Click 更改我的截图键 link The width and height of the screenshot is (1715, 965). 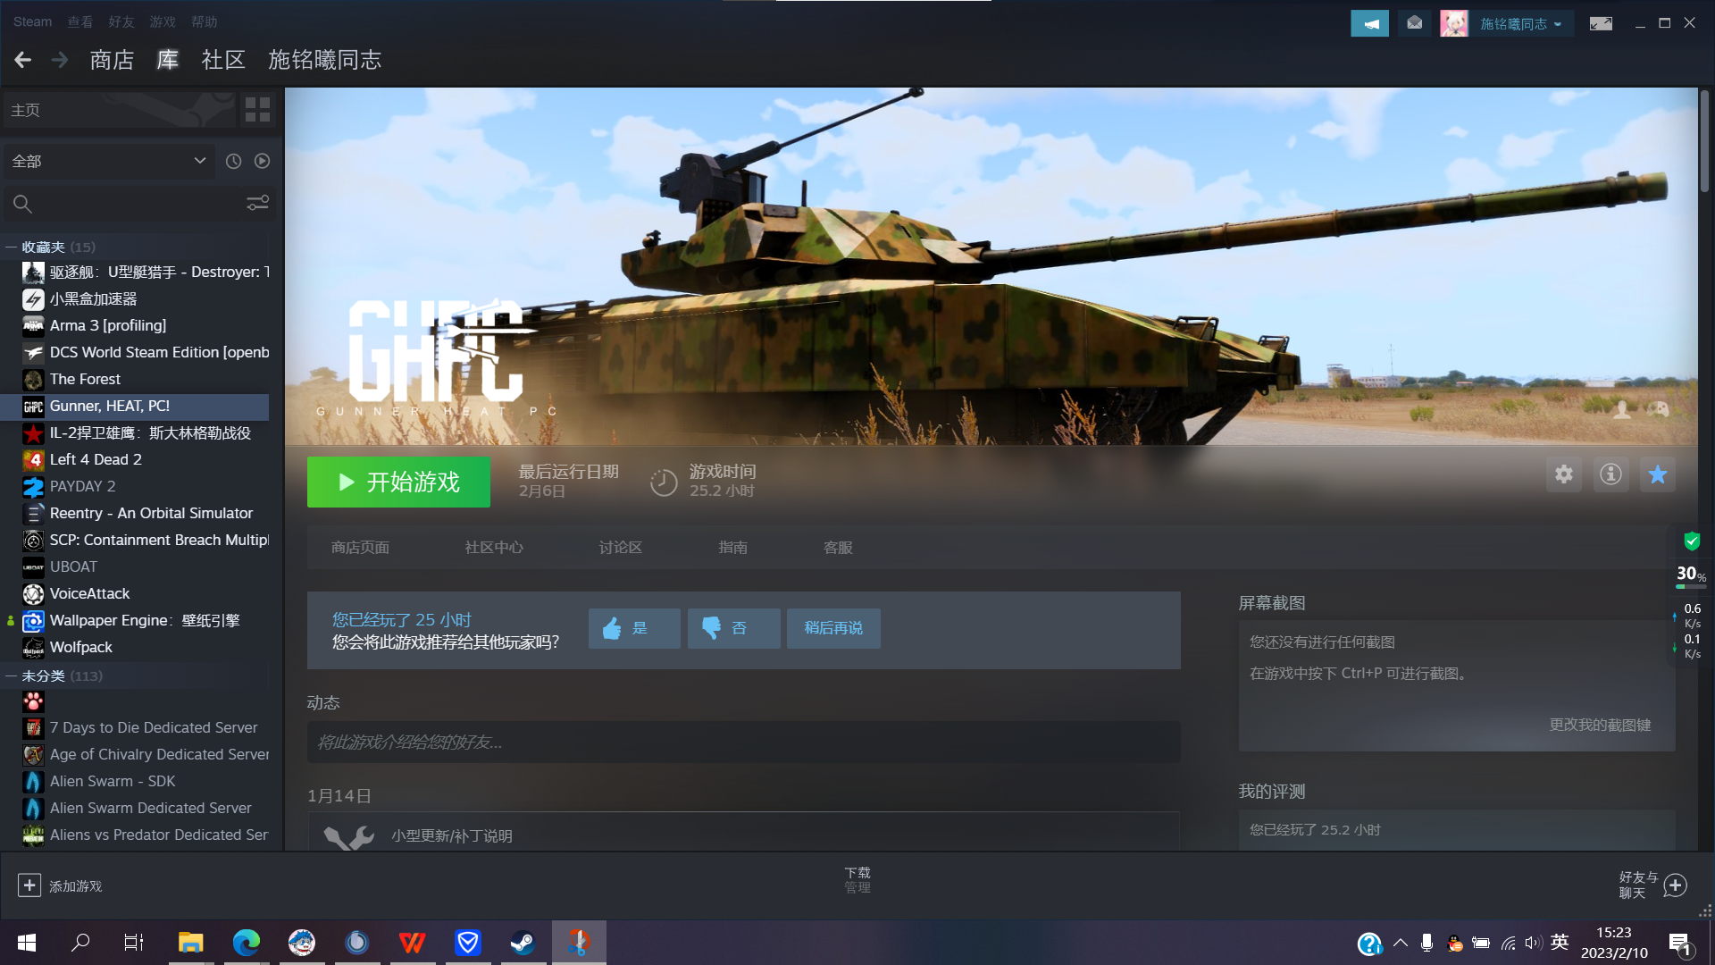coord(1600,725)
